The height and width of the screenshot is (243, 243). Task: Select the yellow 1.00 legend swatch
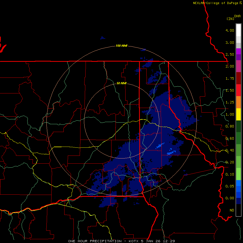238,114
